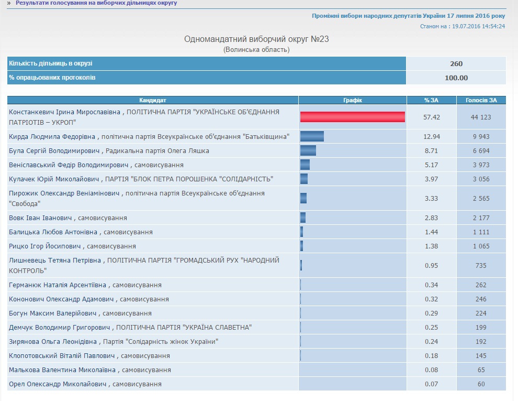This screenshot has width=518, height=401.
Task: Click the Кандидат column header
Action: [x=153, y=100]
